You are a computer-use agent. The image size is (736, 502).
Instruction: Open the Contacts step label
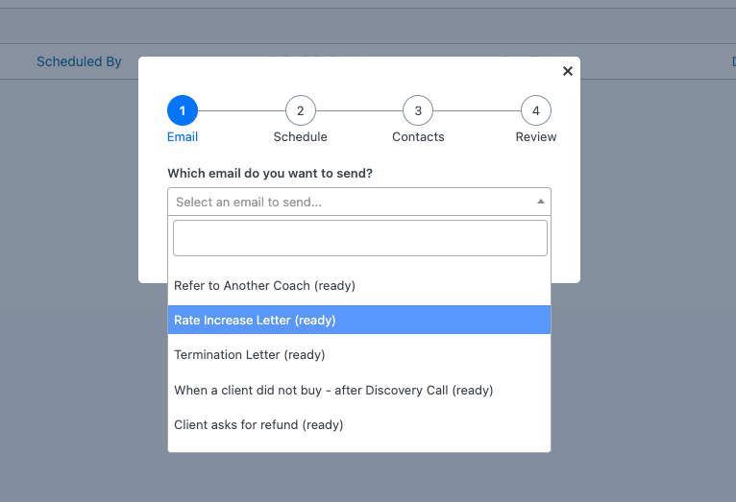[418, 137]
